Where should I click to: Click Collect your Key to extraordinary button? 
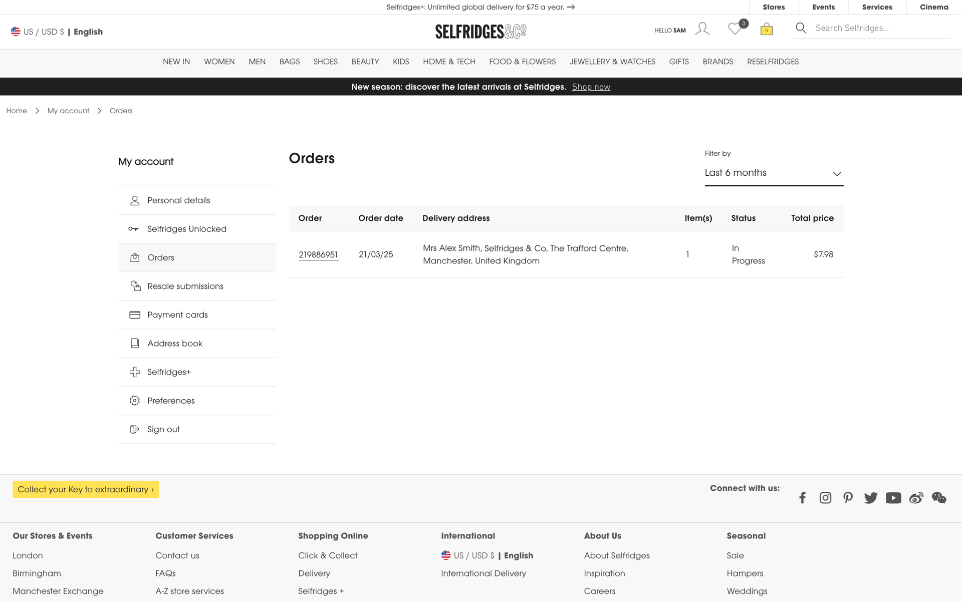click(86, 489)
